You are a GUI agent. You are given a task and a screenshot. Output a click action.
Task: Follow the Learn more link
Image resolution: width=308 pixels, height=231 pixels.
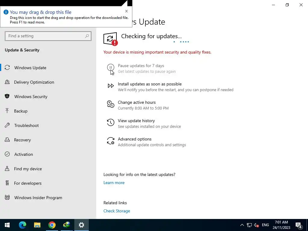[x=114, y=183]
